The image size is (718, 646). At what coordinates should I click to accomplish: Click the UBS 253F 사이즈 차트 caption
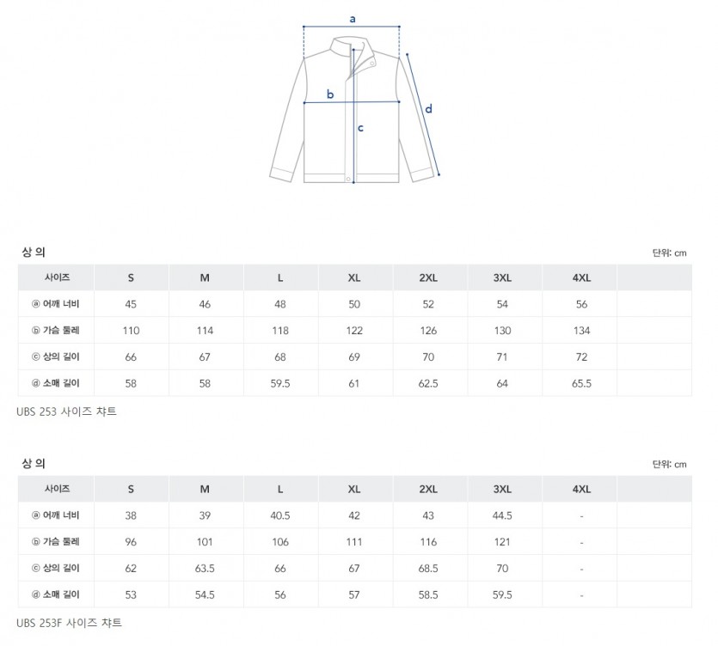point(69,623)
